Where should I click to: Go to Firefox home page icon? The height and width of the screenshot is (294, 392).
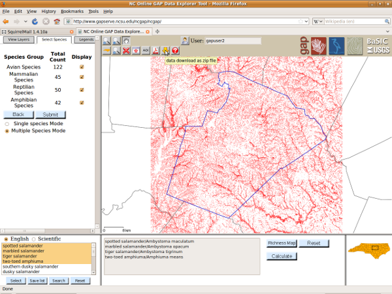pyautogui.click(x=57, y=22)
